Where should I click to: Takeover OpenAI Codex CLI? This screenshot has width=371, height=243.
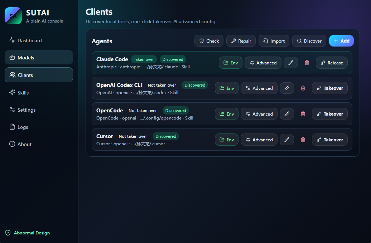(x=330, y=88)
